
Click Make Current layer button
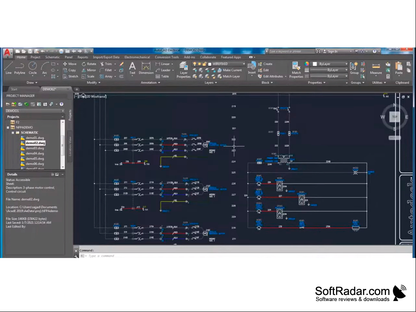(x=230, y=70)
